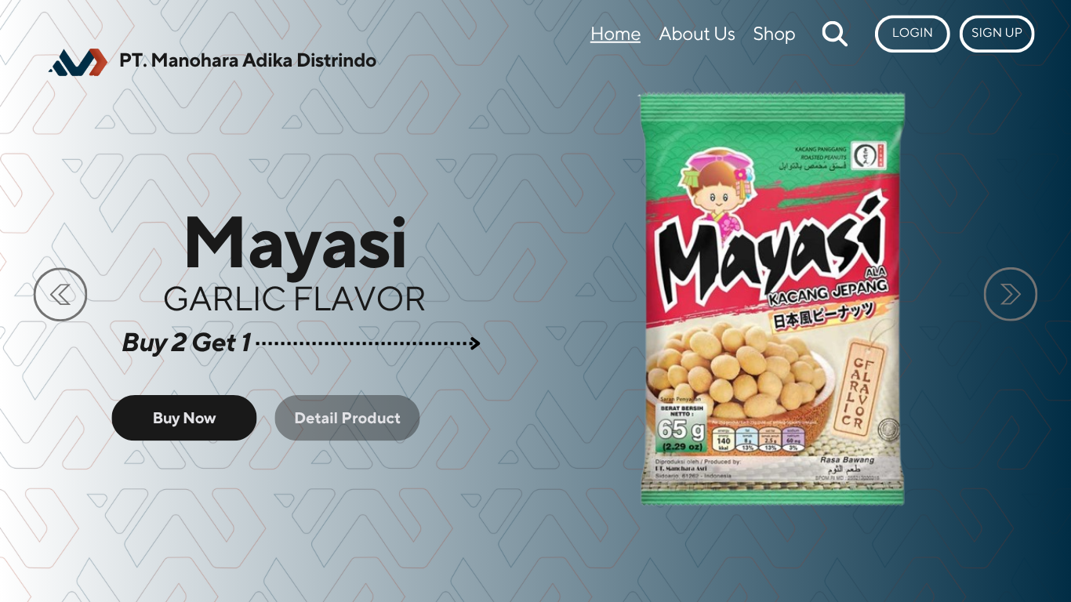The image size is (1071, 602).
Task: Open the Detail Product button
Action: tap(347, 418)
